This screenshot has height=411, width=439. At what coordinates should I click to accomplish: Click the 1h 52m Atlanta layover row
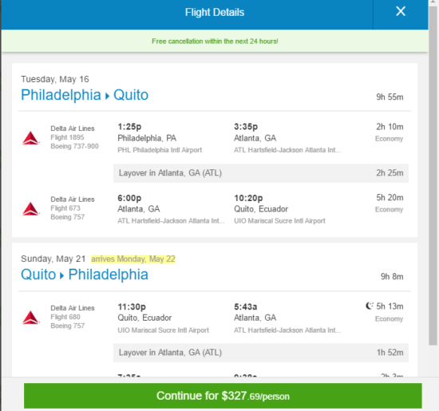(x=261, y=353)
